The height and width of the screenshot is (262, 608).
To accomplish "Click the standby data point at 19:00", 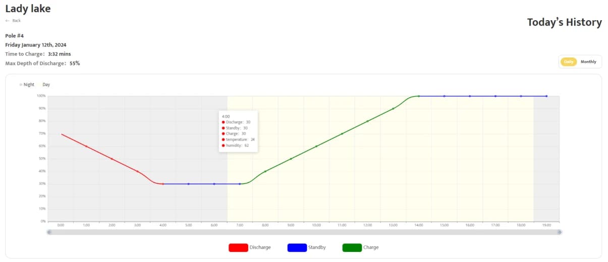I will [546, 96].
